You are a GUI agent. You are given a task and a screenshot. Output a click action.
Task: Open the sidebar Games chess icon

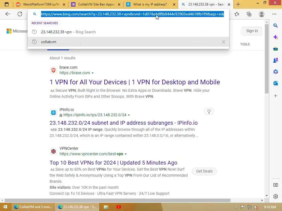pos(275,60)
